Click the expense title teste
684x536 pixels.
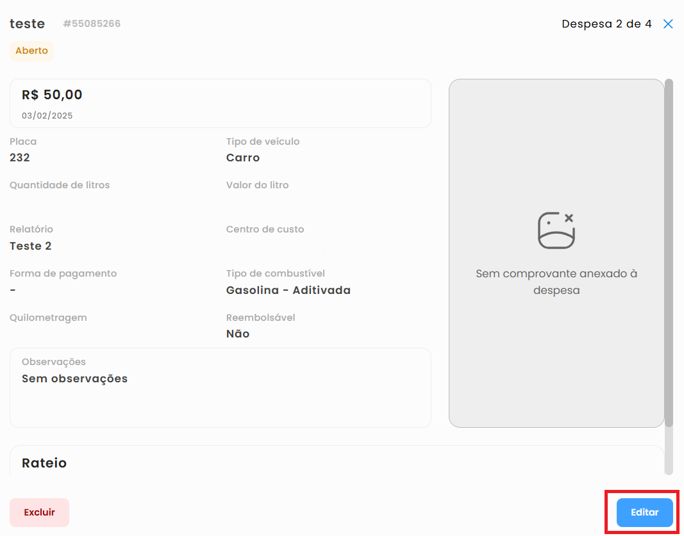[27, 24]
